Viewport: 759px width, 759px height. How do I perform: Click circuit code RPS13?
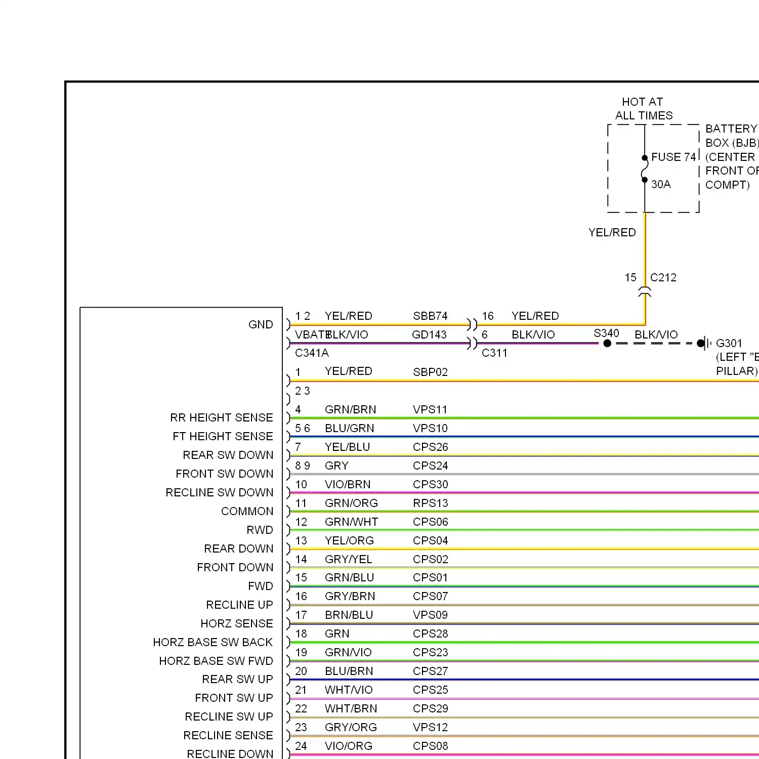point(430,503)
